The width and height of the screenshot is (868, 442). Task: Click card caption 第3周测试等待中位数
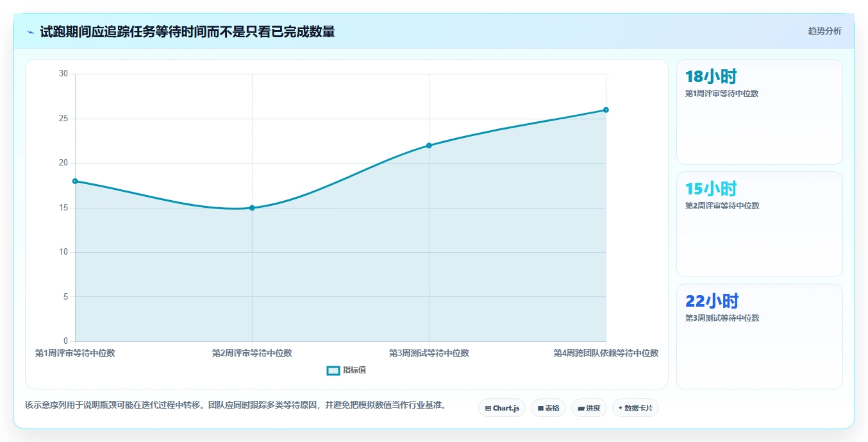pos(722,318)
